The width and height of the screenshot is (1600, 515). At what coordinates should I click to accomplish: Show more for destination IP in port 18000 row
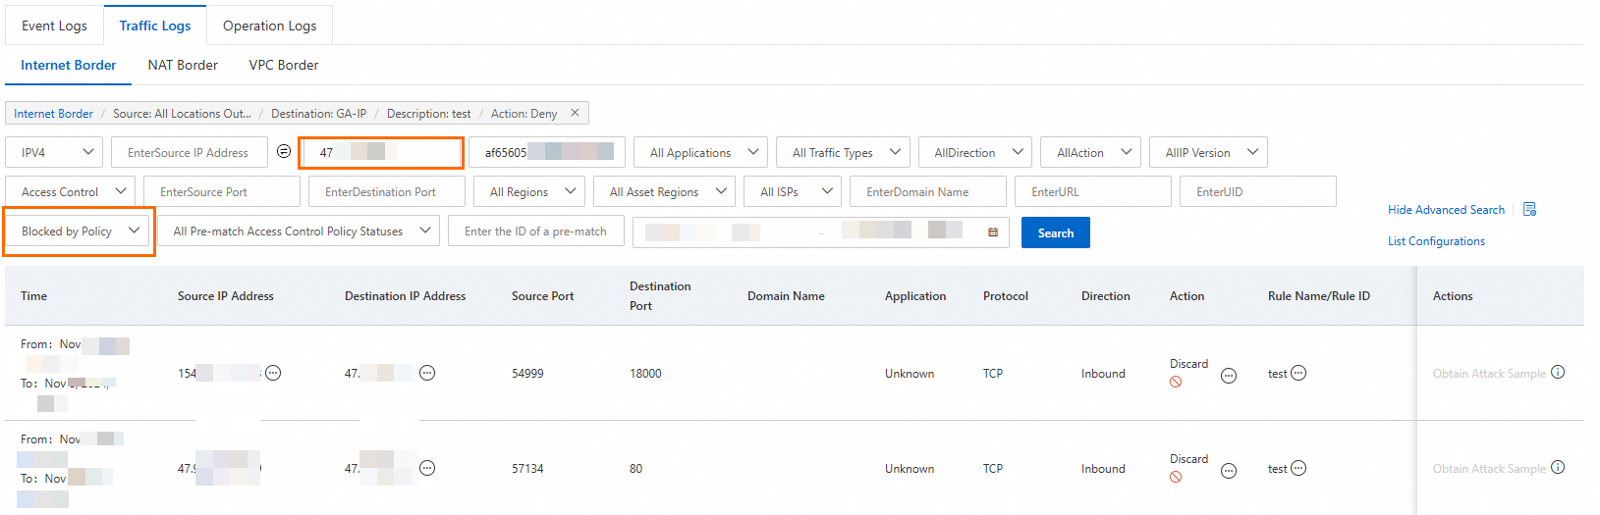pos(427,373)
